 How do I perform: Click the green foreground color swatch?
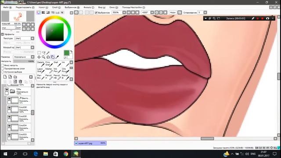pos(66,53)
